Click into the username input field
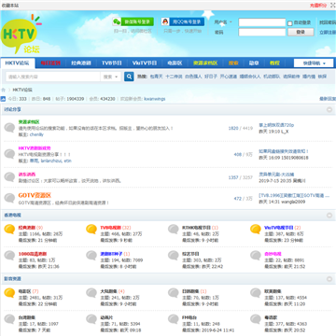This screenshot has height=336, width=336. point(262,22)
